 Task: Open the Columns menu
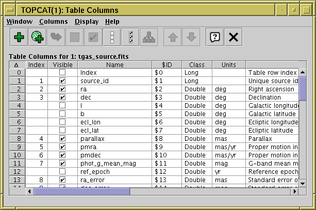[53, 22]
